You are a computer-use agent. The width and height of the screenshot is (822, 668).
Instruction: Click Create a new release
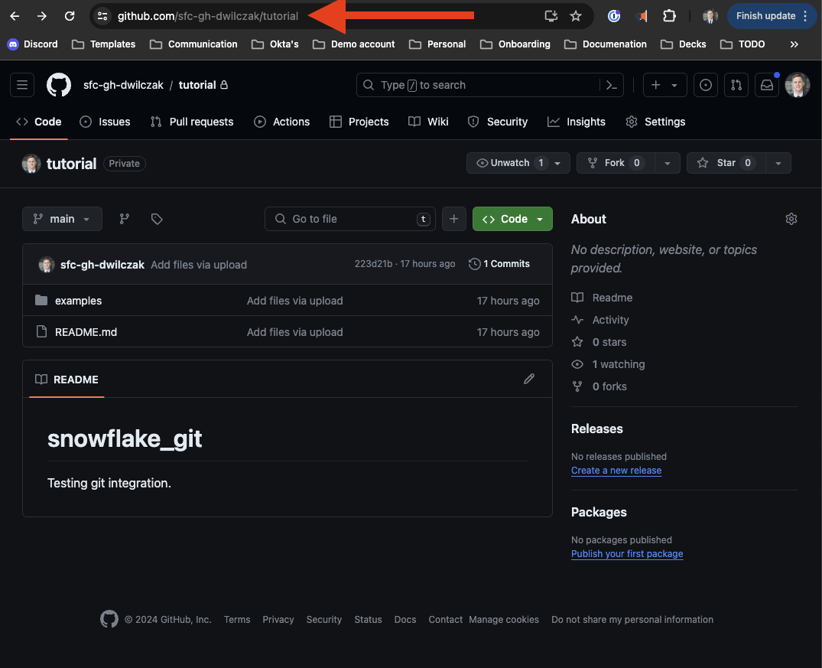616,471
